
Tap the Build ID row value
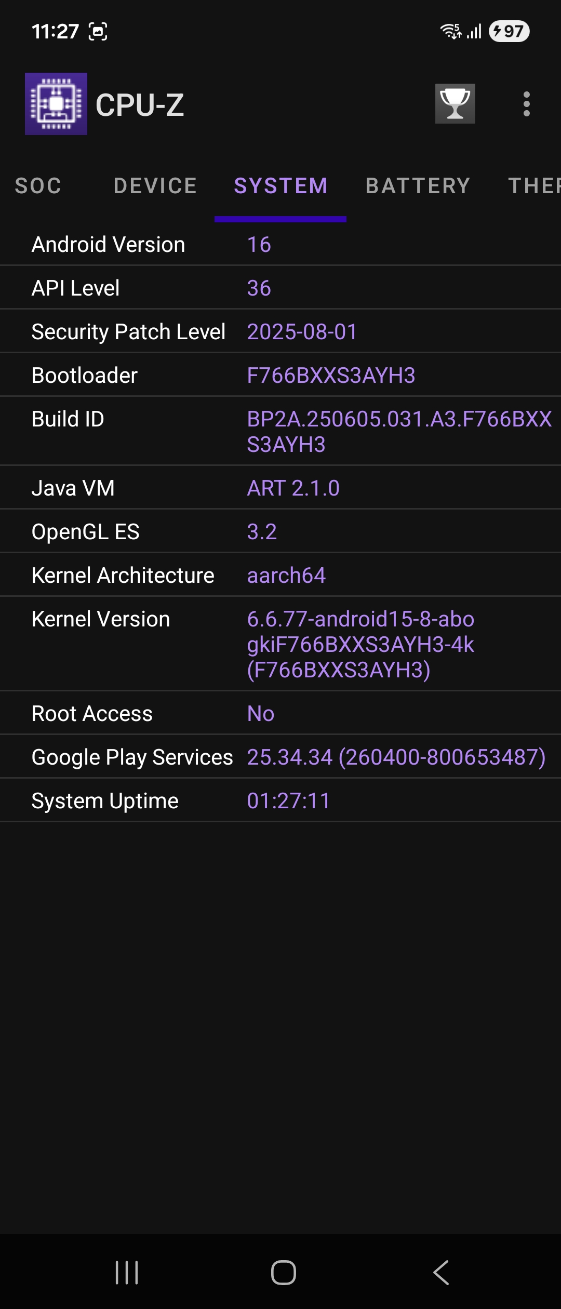[399, 432]
